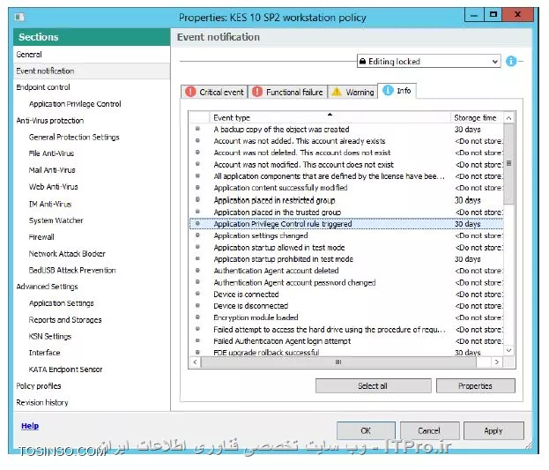Sort by the Event type column header
Viewport: 549px width, 470px height.
330,117
